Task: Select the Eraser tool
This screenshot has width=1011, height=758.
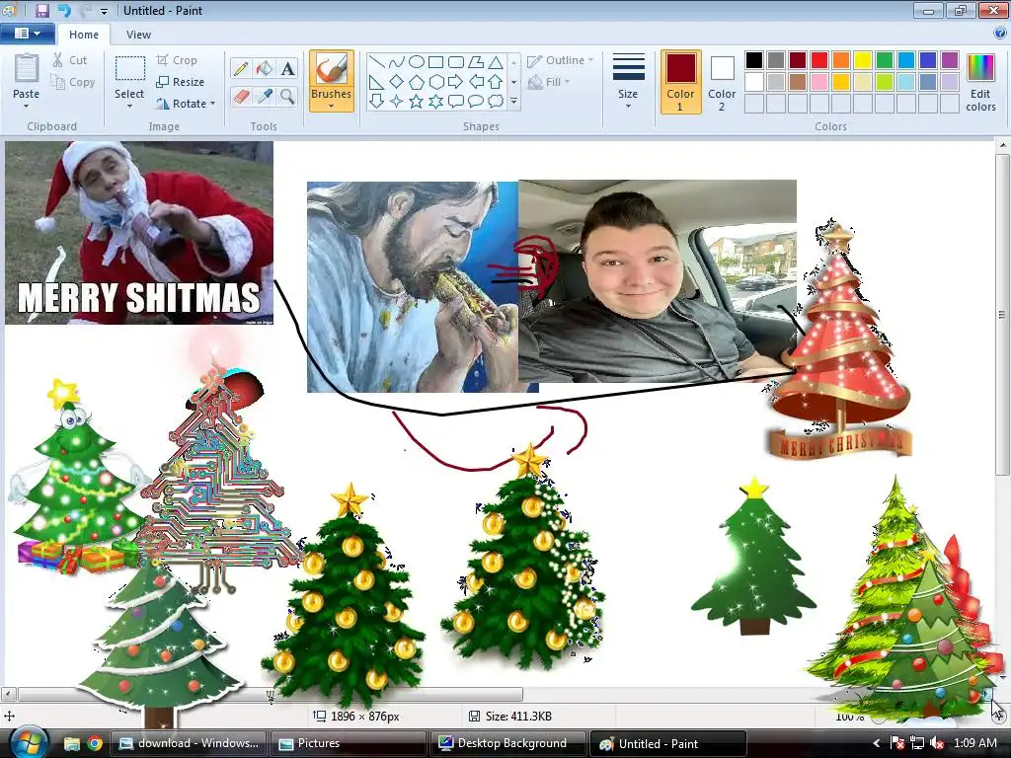Action: tap(241, 97)
